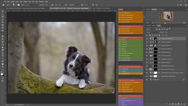Open the Actions panel menu
Screen dimensions: 188x106
144,9
